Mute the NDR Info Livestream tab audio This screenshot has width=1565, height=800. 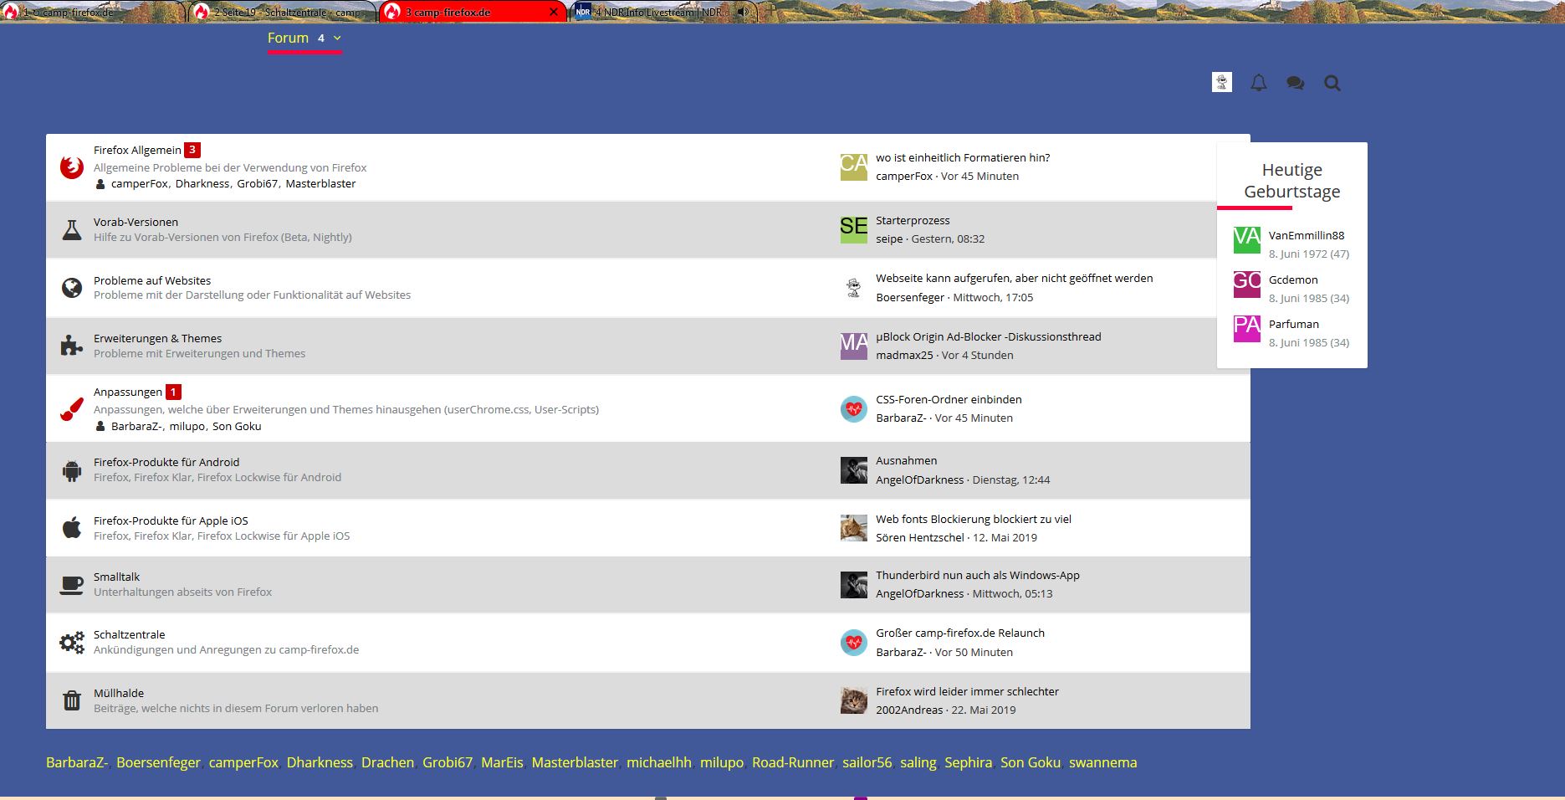(742, 13)
